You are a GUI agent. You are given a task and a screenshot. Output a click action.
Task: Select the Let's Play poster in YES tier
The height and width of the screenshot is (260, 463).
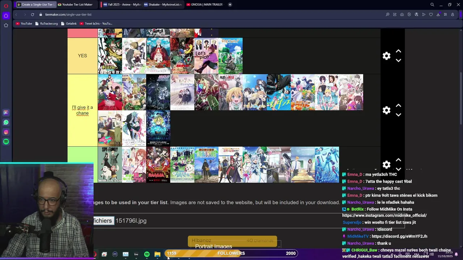[207, 56]
